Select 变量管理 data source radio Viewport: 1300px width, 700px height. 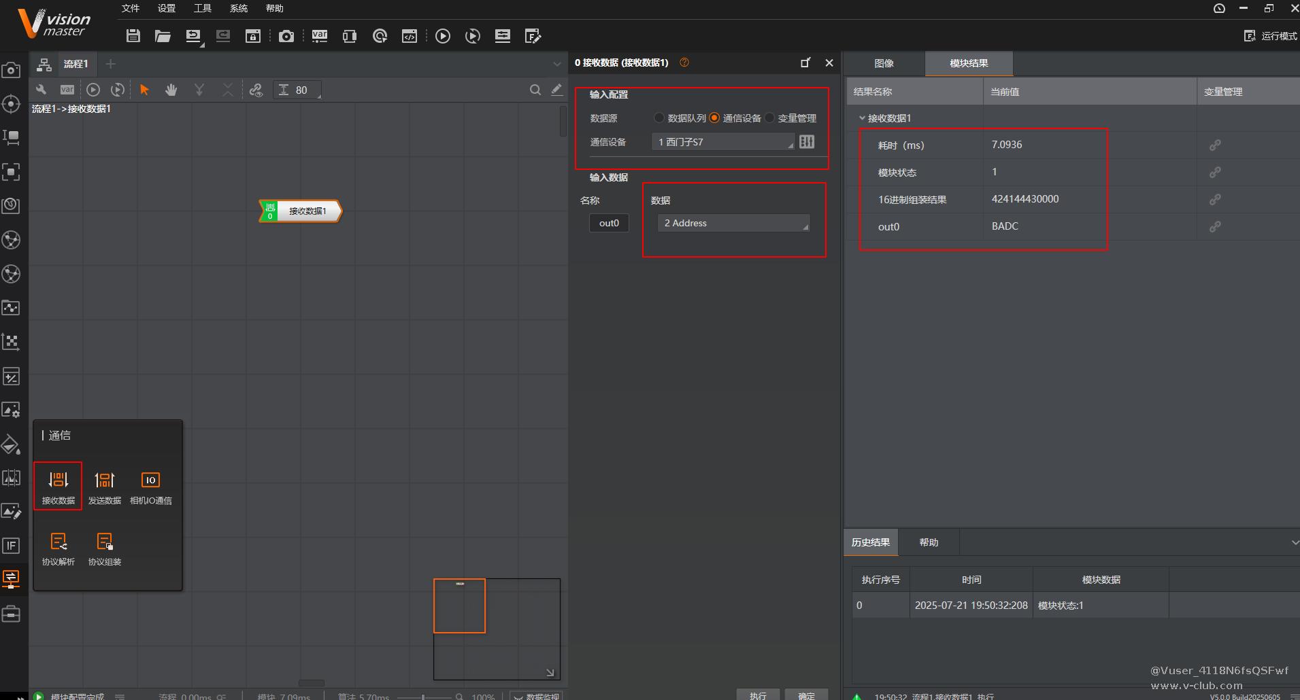click(x=769, y=118)
